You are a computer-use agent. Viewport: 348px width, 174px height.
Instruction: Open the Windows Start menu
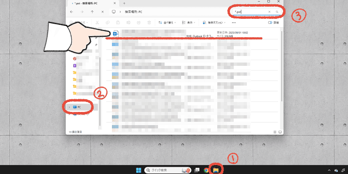(x=139, y=170)
